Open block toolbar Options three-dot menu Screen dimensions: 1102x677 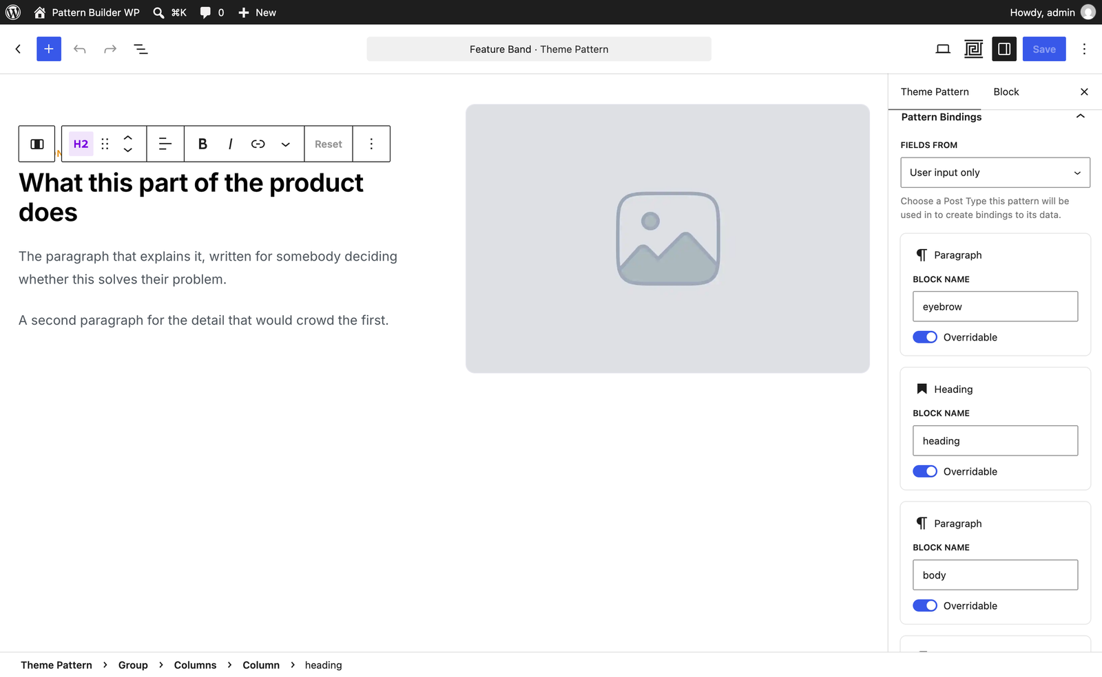click(371, 144)
